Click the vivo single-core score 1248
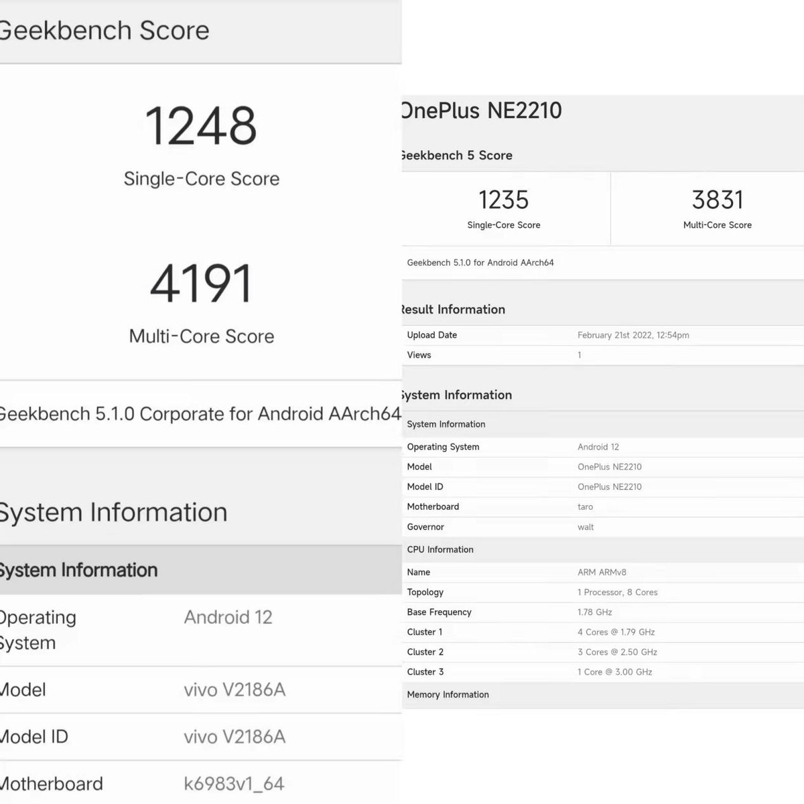Viewport: 804px width, 804px height. [x=201, y=126]
